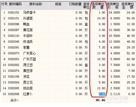Click the 进货单位金额 column header
Image resolution: width=136 pixels, height=107 pixels.
[x=128, y=6]
